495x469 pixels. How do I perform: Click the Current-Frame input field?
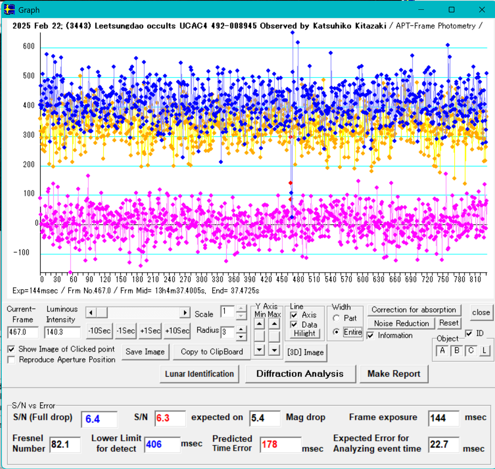tap(23, 332)
